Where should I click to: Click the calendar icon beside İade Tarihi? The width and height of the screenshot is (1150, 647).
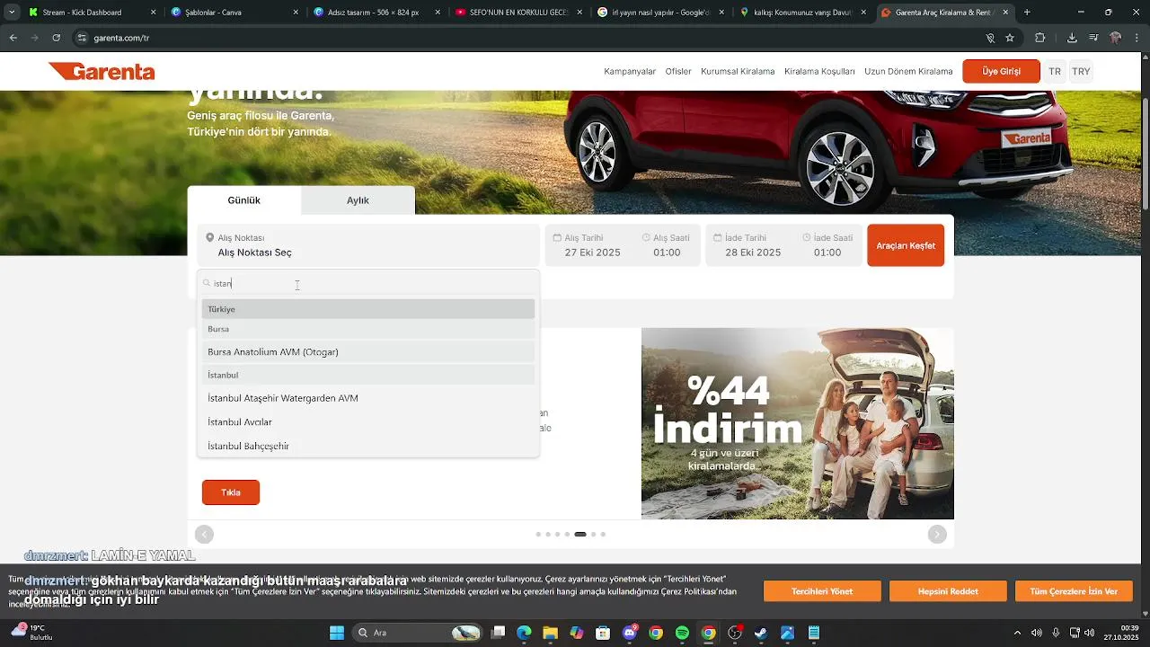click(x=718, y=238)
